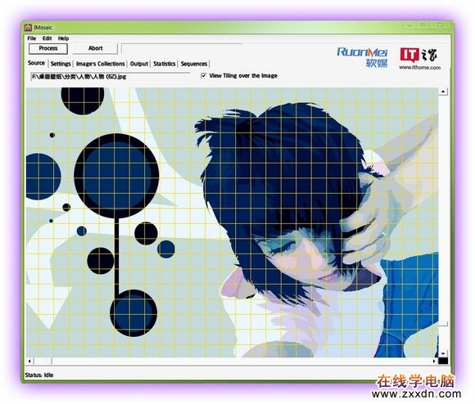
Task: Click the Abort button
Action: click(95, 48)
